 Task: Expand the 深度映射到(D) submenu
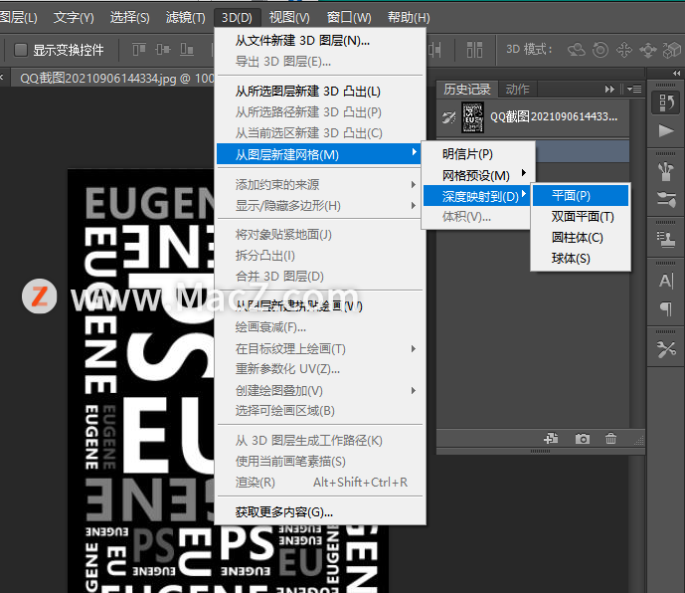click(x=478, y=196)
